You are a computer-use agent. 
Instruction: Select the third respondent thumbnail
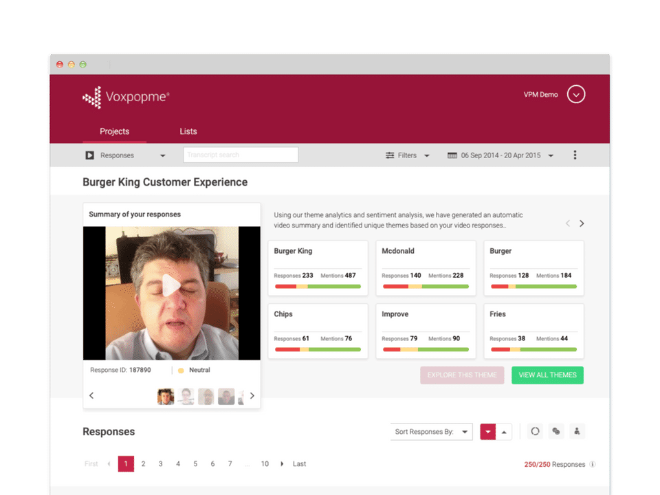(x=206, y=397)
